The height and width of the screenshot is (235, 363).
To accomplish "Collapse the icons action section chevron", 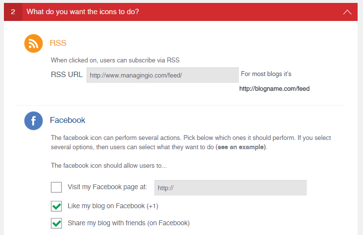I will pos(347,12).
